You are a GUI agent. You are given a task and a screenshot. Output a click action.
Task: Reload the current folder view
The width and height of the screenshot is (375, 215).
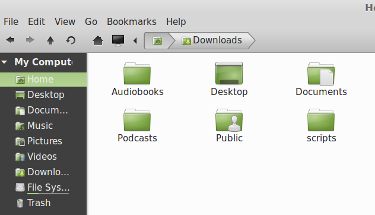[71, 40]
